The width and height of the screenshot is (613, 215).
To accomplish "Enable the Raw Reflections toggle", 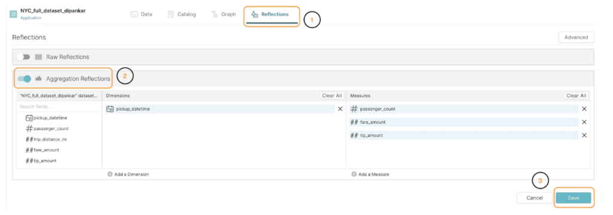I will click(x=23, y=57).
